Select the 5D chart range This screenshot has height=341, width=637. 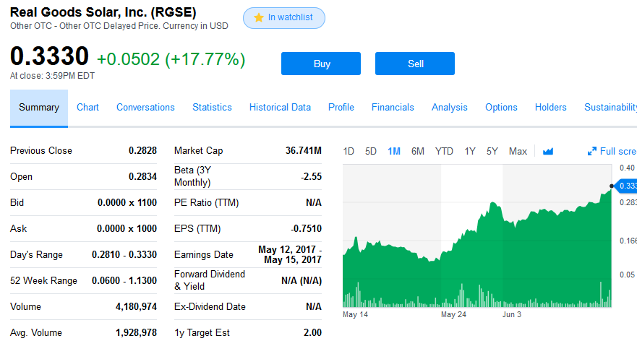click(371, 151)
